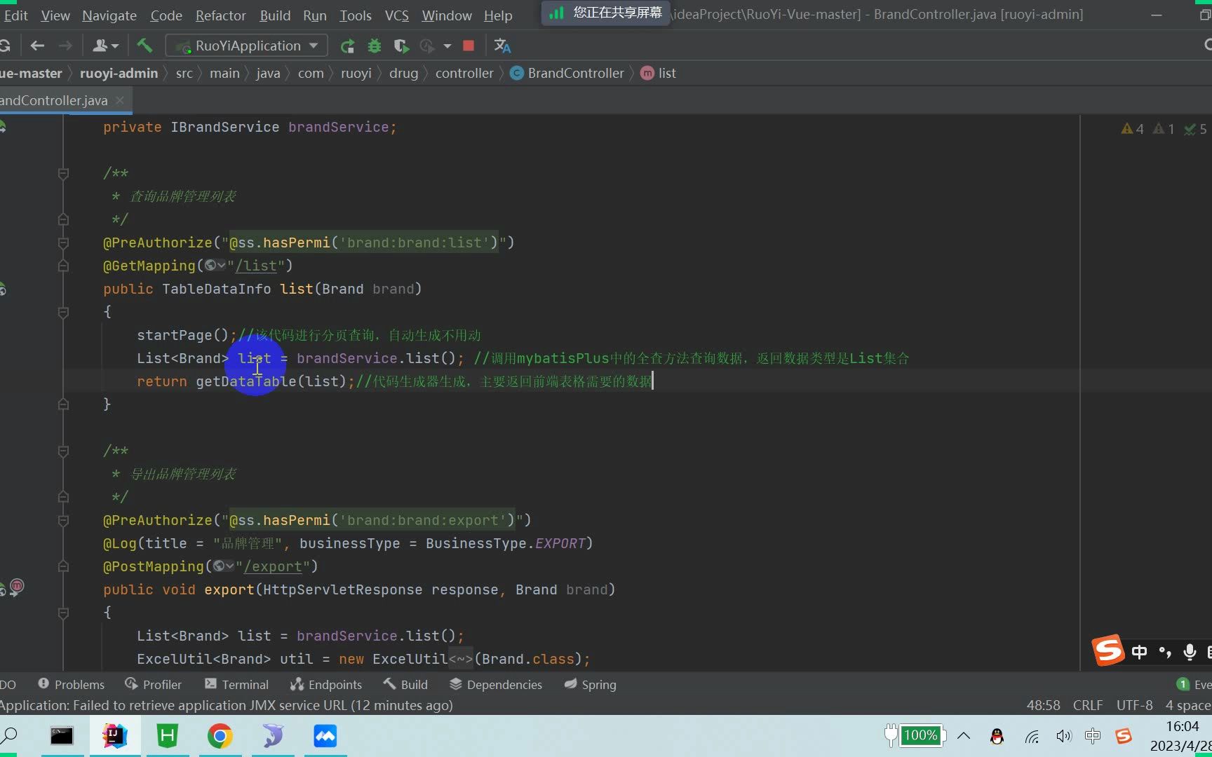Start debugging with the bug icon
1212x757 pixels.
375,46
